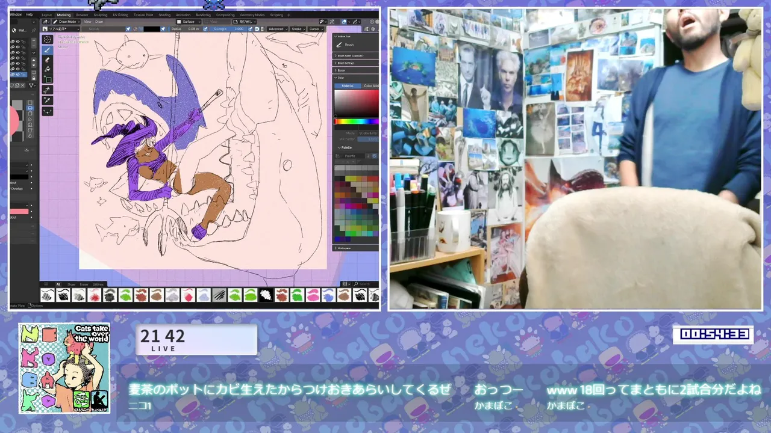Click the Mix Factor value field
771x433 pixels.
[x=368, y=139]
